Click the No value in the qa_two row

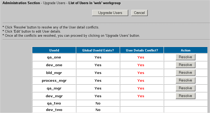point(98,103)
